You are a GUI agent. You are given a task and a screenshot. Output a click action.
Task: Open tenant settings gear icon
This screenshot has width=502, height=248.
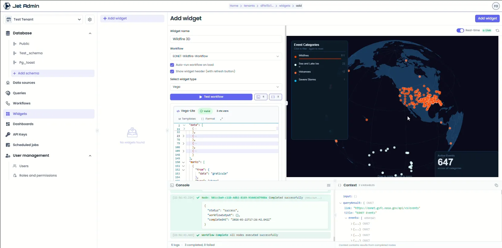pyautogui.click(x=90, y=19)
